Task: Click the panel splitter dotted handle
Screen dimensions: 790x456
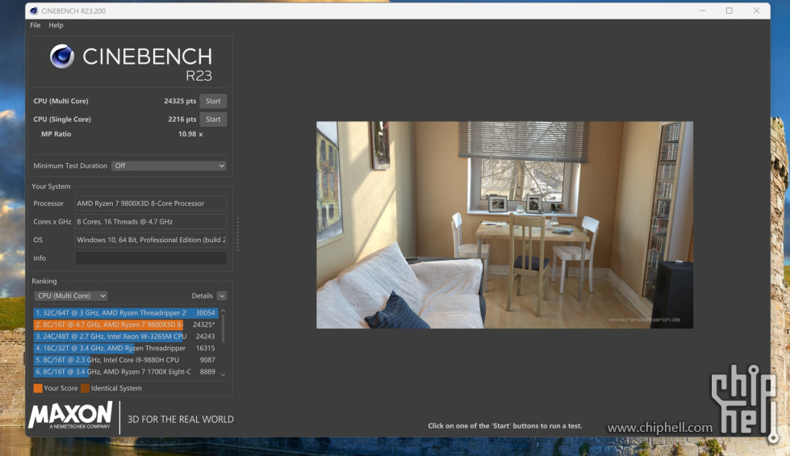Action: click(x=238, y=234)
